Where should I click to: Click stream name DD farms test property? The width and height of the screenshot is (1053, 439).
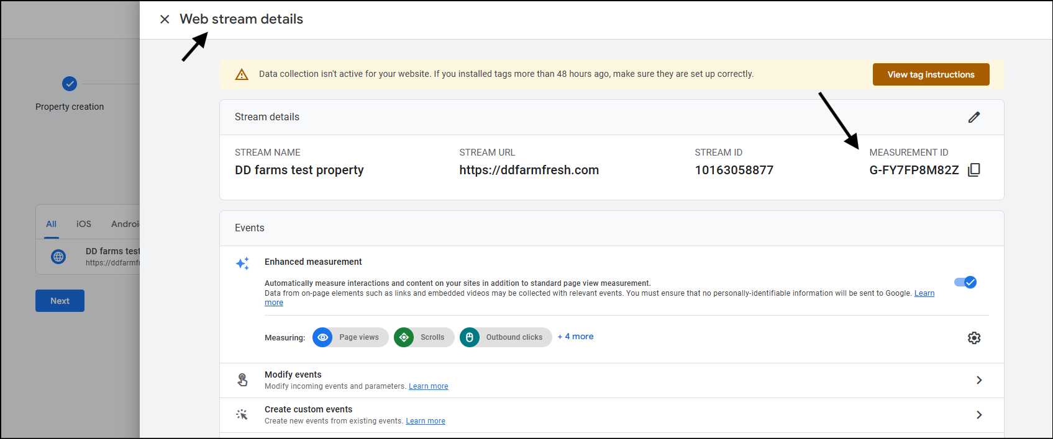(299, 170)
